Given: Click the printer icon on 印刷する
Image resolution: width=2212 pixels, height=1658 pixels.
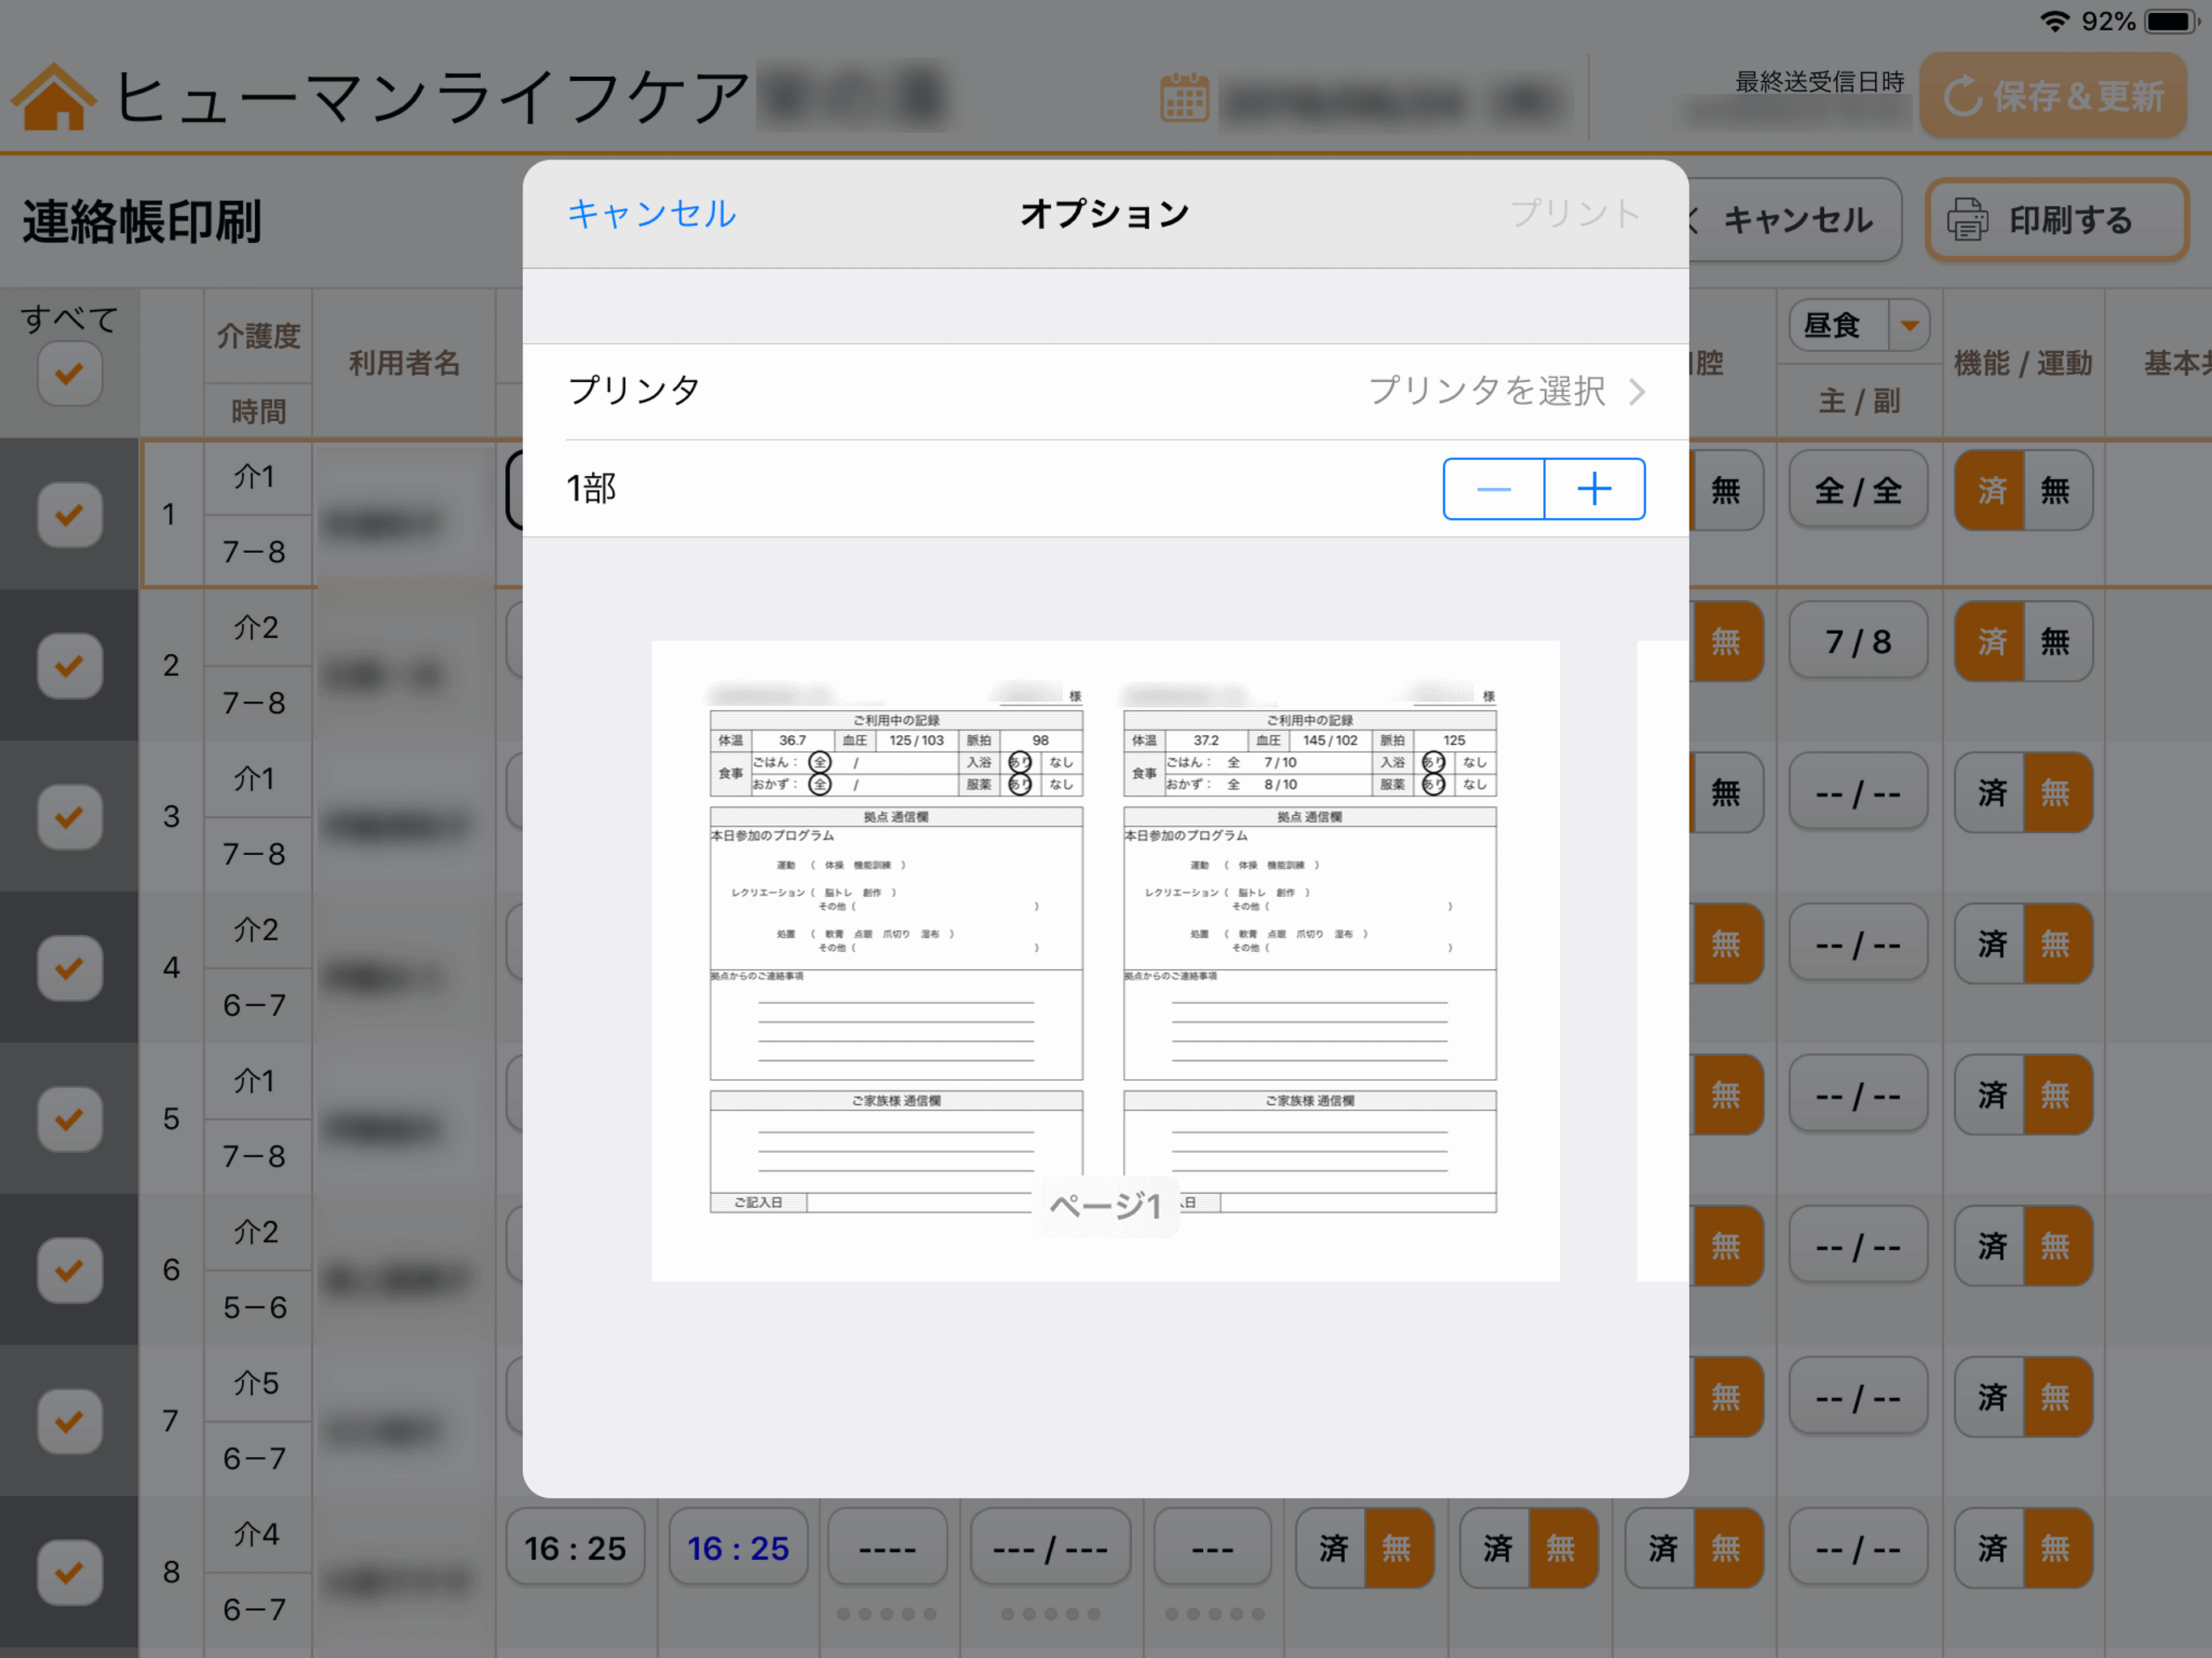Looking at the screenshot, I should click(x=1967, y=220).
